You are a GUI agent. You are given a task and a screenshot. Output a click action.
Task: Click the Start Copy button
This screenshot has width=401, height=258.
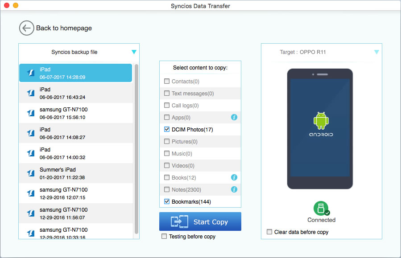tap(200, 221)
